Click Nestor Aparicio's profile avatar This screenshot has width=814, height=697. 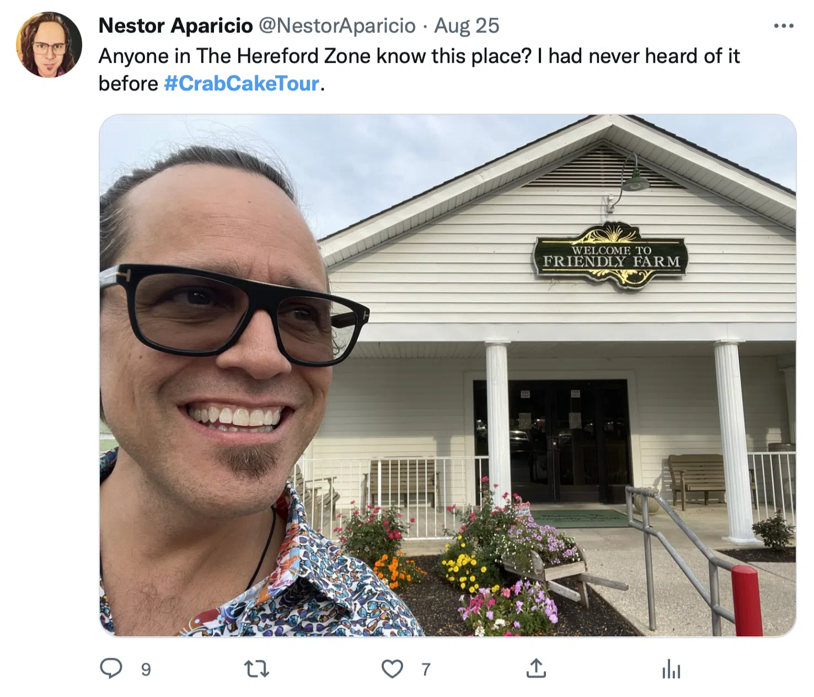49,45
